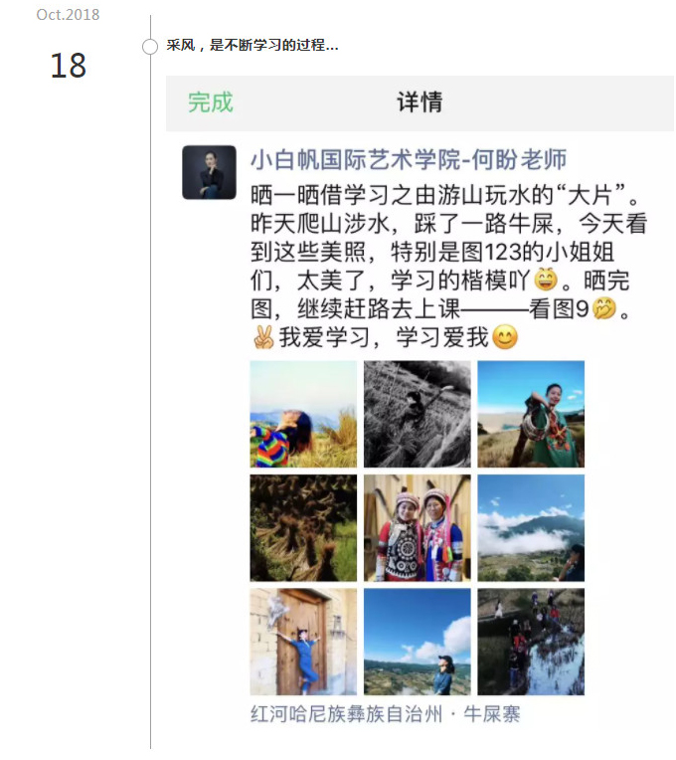
Task: Click the grinning face emoji
Action: [546, 280]
